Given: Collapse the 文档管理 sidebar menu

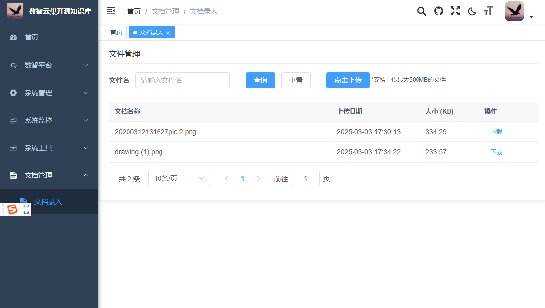Looking at the screenshot, I should (49, 175).
